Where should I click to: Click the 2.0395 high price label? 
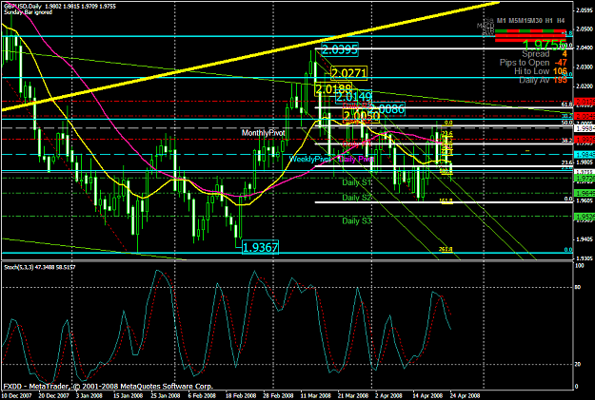point(339,49)
